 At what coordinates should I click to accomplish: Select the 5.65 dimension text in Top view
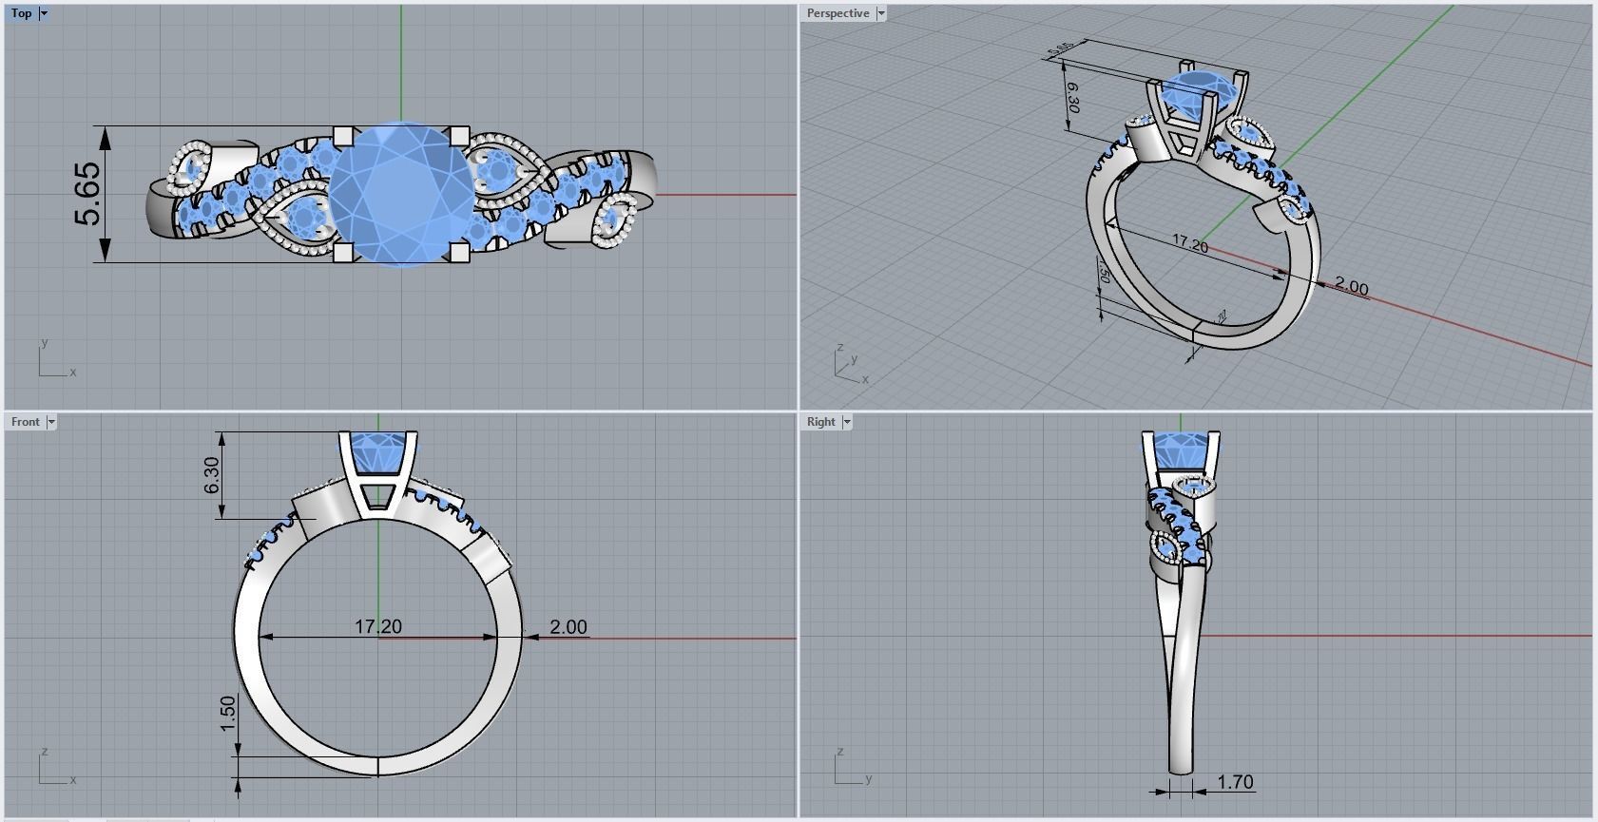point(86,194)
